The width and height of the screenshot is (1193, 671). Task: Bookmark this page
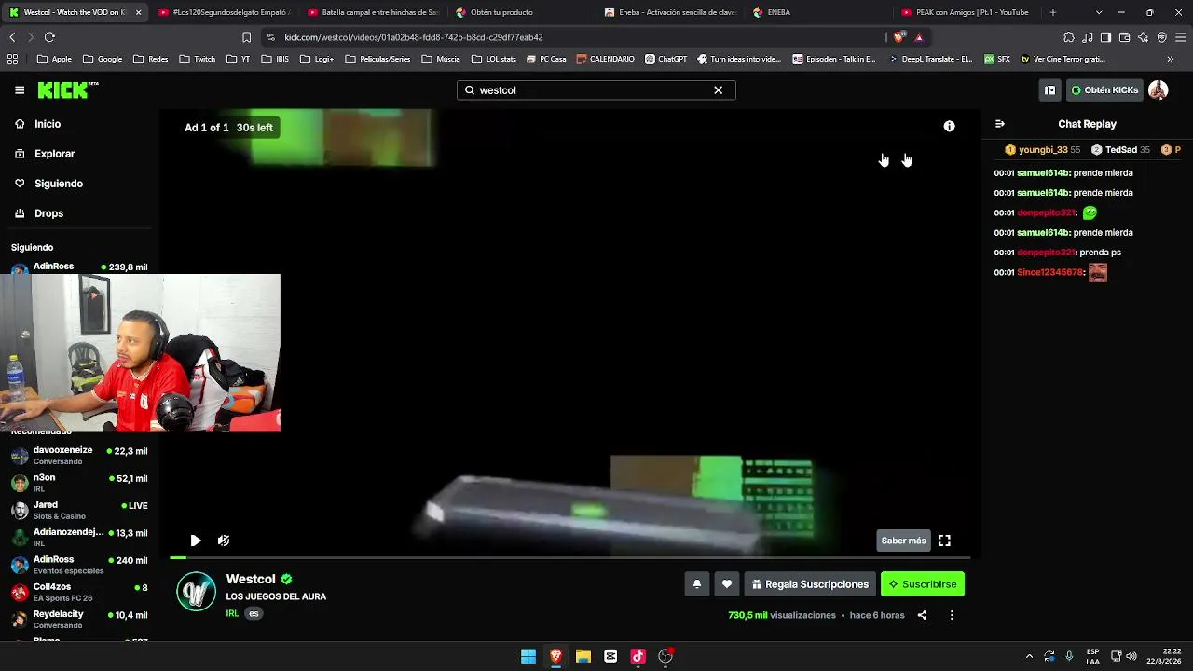[246, 37]
